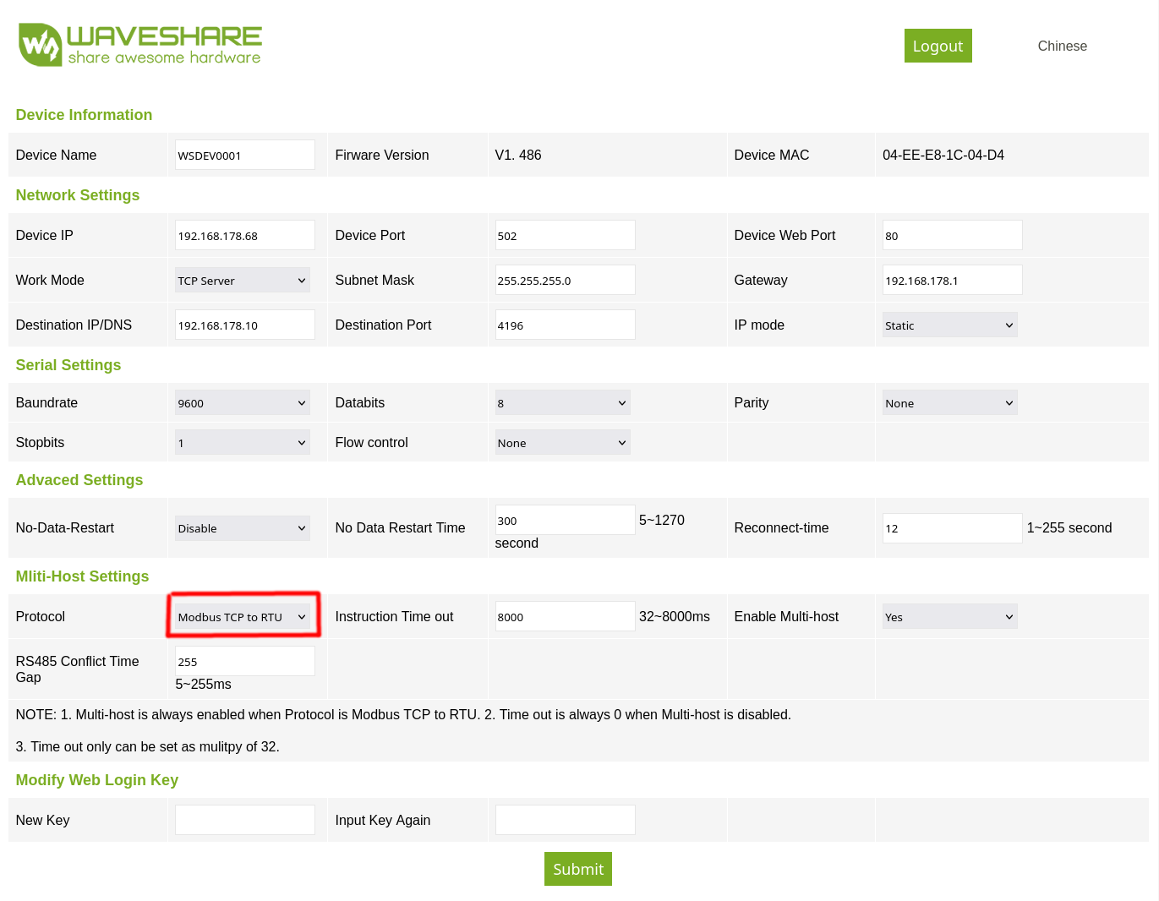This screenshot has height=901, width=1159.
Task: Click the New Key password field
Action: pyautogui.click(x=244, y=820)
